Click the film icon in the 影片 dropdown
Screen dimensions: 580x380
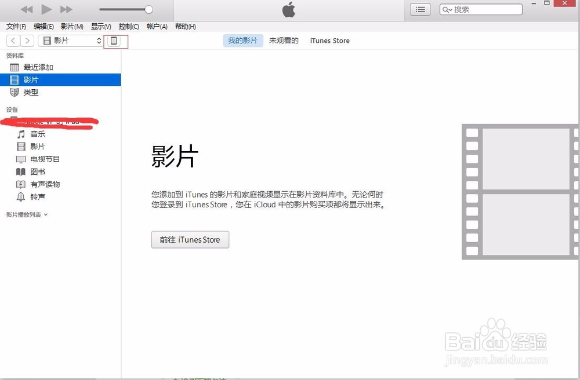click(48, 41)
